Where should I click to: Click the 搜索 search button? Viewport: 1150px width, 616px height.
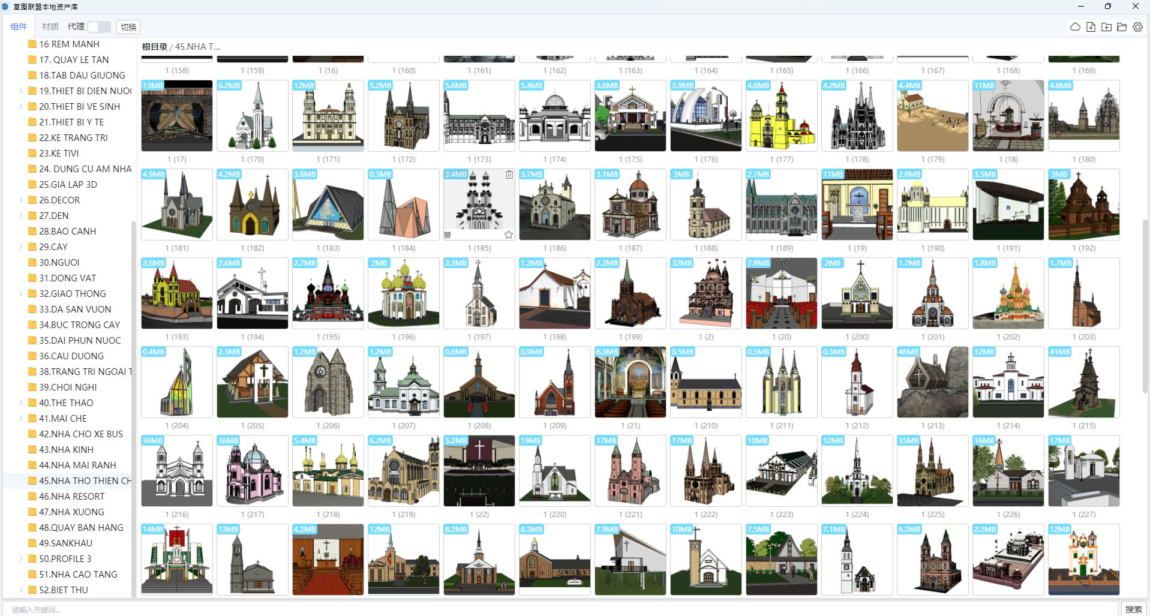pyautogui.click(x=1133, y=609)
